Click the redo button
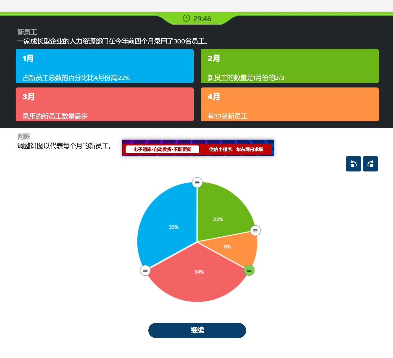The image size is (393, 358). [x=370, y=164]
